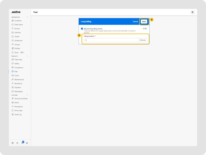Screen dimensions: 206x155
Task: Click the Idling duration input field
Action: [111, 40]
